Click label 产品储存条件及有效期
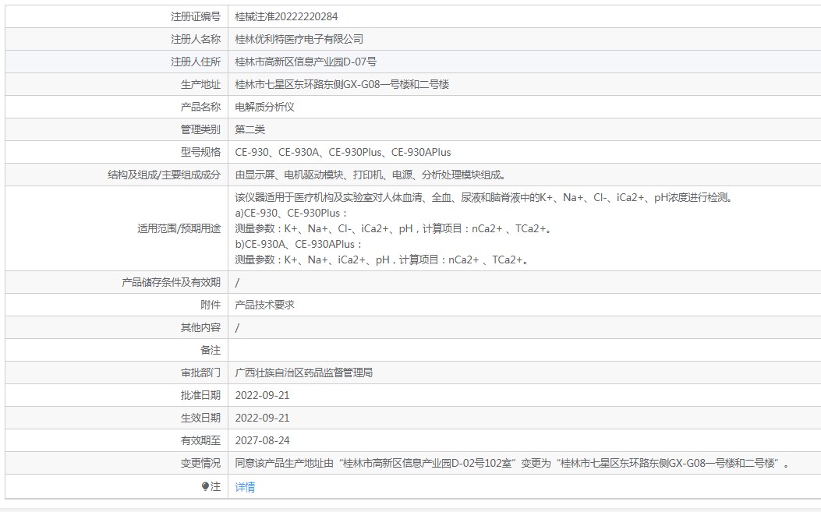This screenshot has height=512, width=821. [172, 282]
